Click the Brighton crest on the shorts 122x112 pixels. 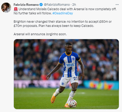pos(63,84)
